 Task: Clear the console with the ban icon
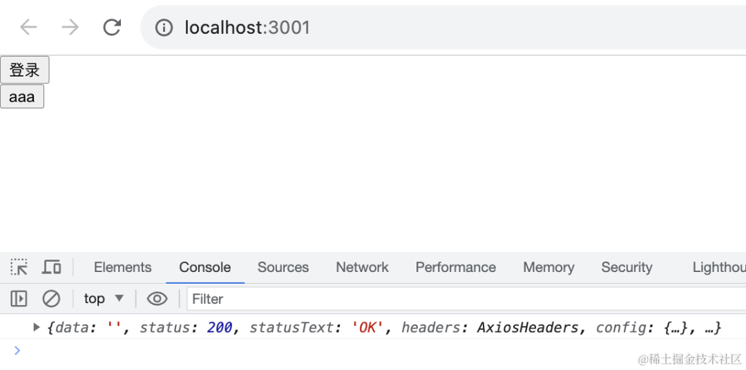51,299
